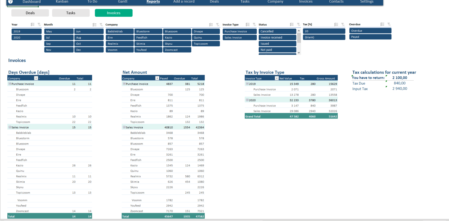Viewport: 449px width, 221px height.
Task: Select 2019 in the Year slicer
Action: [x=26, y=31]
